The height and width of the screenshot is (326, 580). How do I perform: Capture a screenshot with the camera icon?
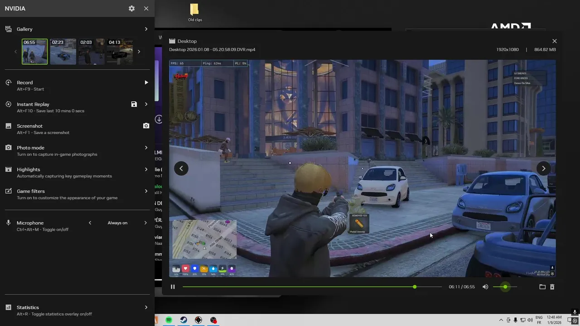pos(146,126)
